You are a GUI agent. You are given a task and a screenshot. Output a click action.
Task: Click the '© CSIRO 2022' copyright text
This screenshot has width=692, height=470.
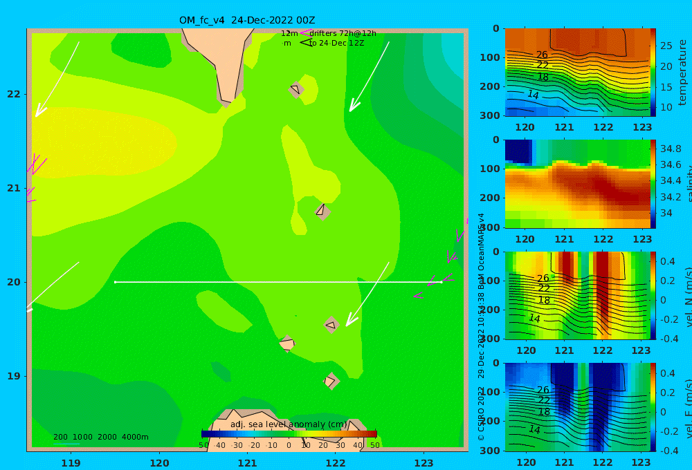coord(481,413)
